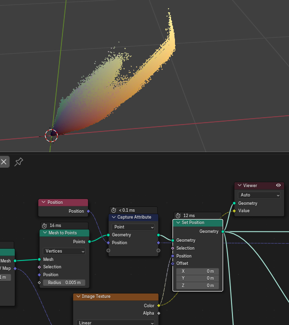This screenshot has height=325, width=289.
Task: Select the Mesh to Points node title
Action: pos(62,233)
